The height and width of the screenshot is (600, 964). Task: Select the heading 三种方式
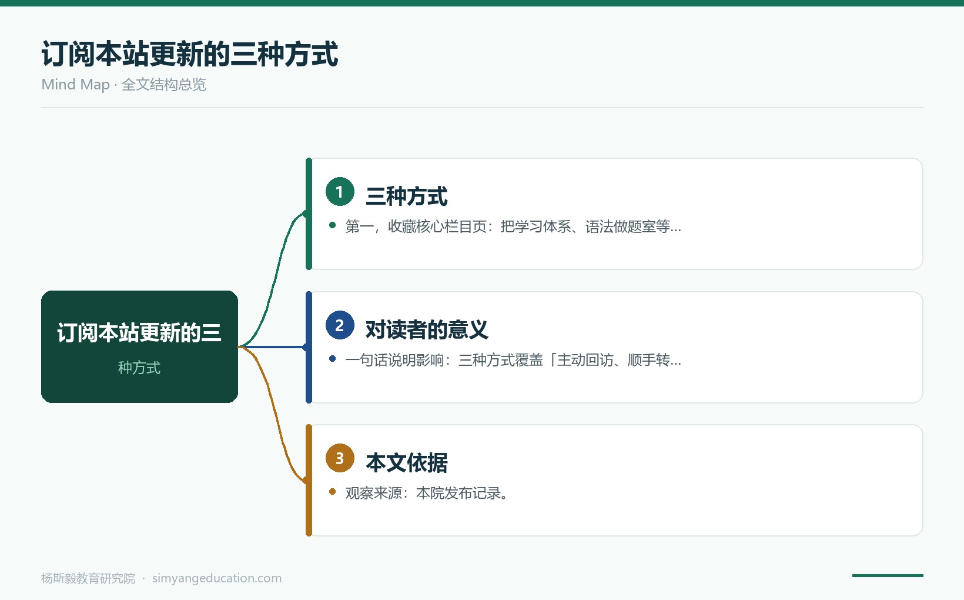[x=407, y=196]
